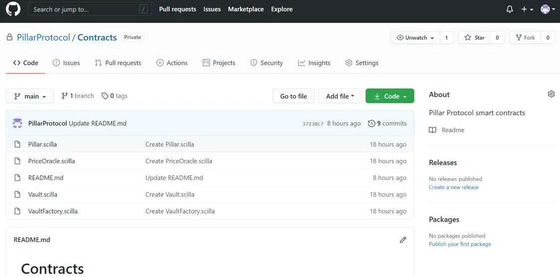Click the commits history clock icon

(x=371, y=123)
